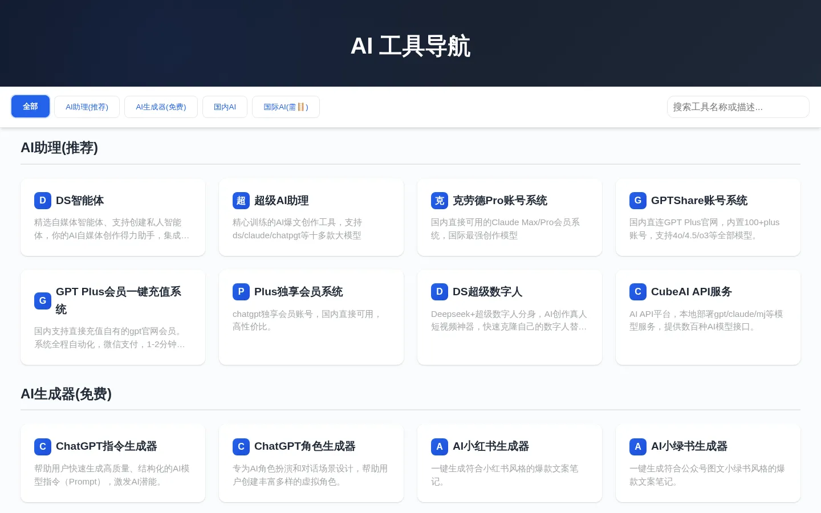Click the DS超级数字人 D icon
The height and width of the screenshot is (513, 821).
point(440,292)
